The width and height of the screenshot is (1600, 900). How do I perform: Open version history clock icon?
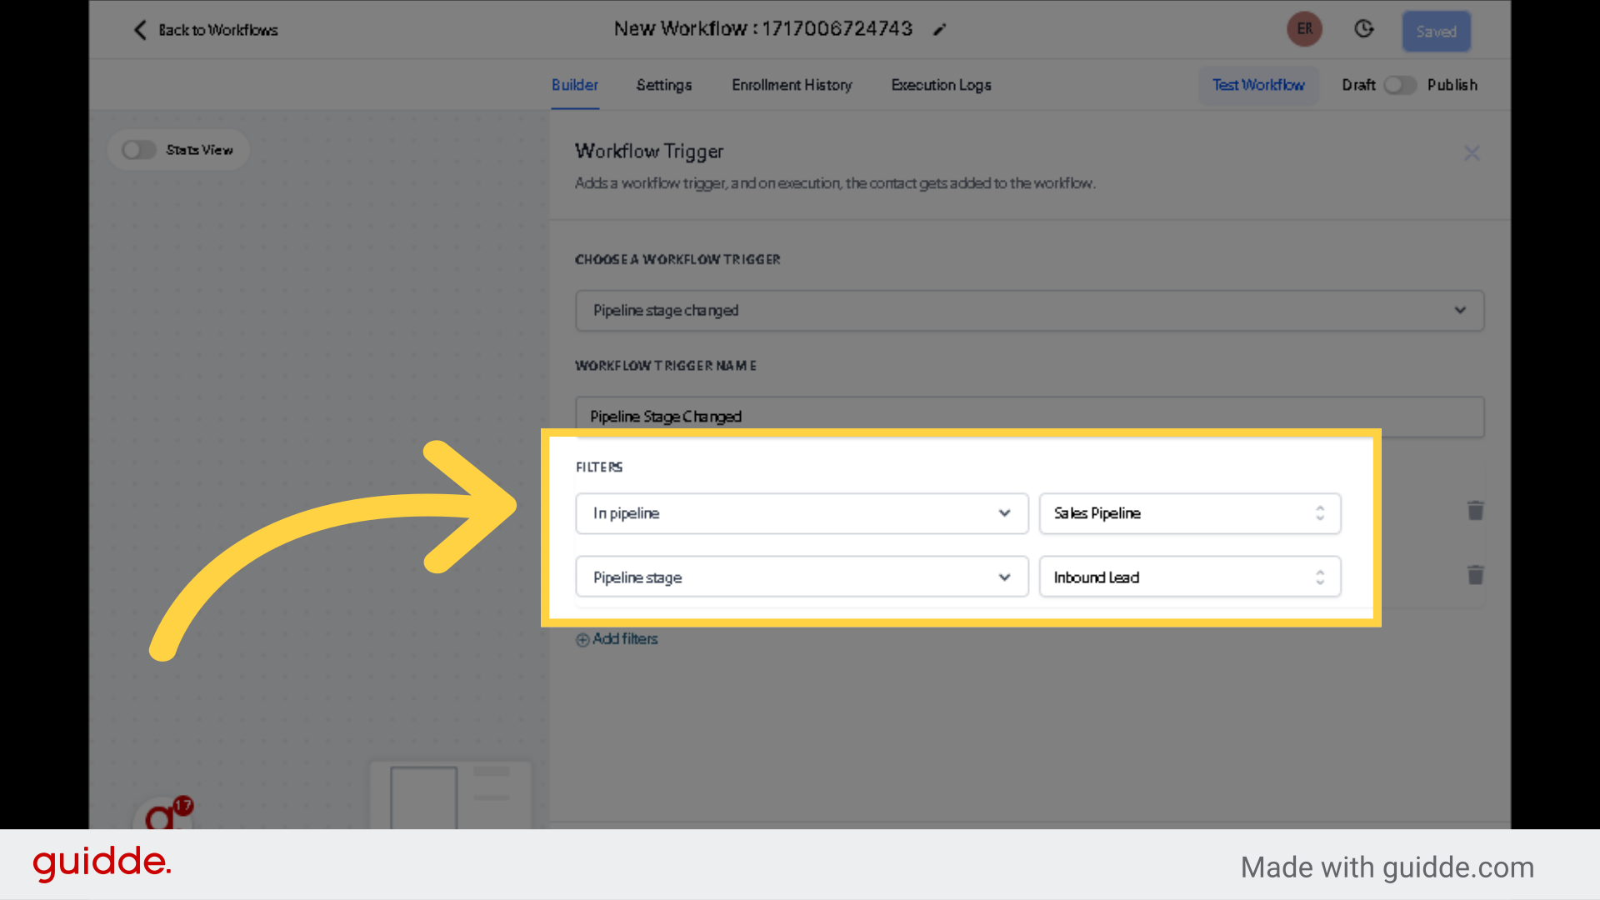pos(1363,29)
